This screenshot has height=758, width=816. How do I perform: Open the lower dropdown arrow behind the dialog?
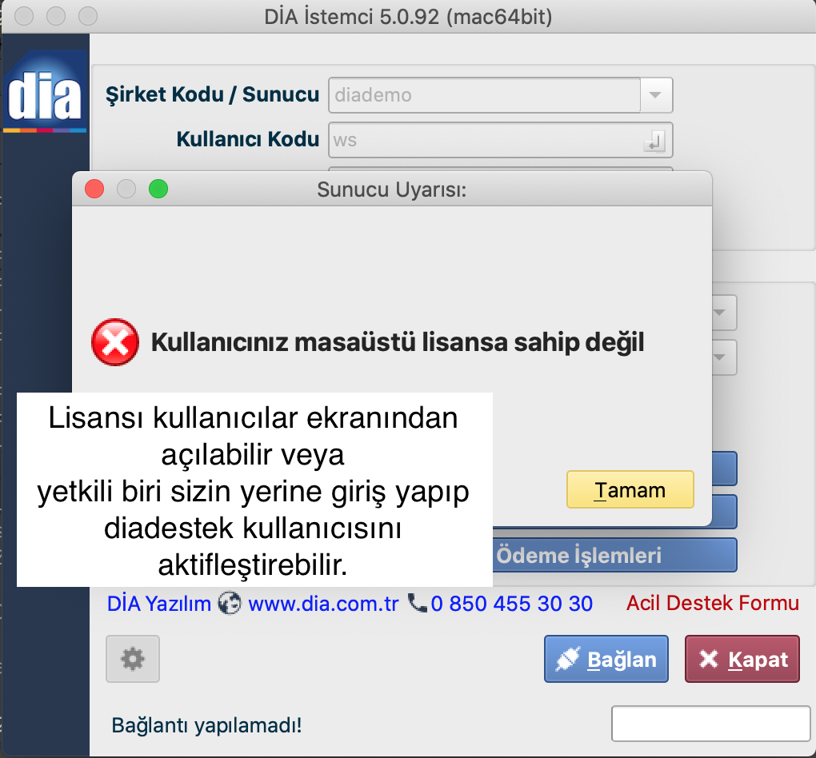(722, 357)
